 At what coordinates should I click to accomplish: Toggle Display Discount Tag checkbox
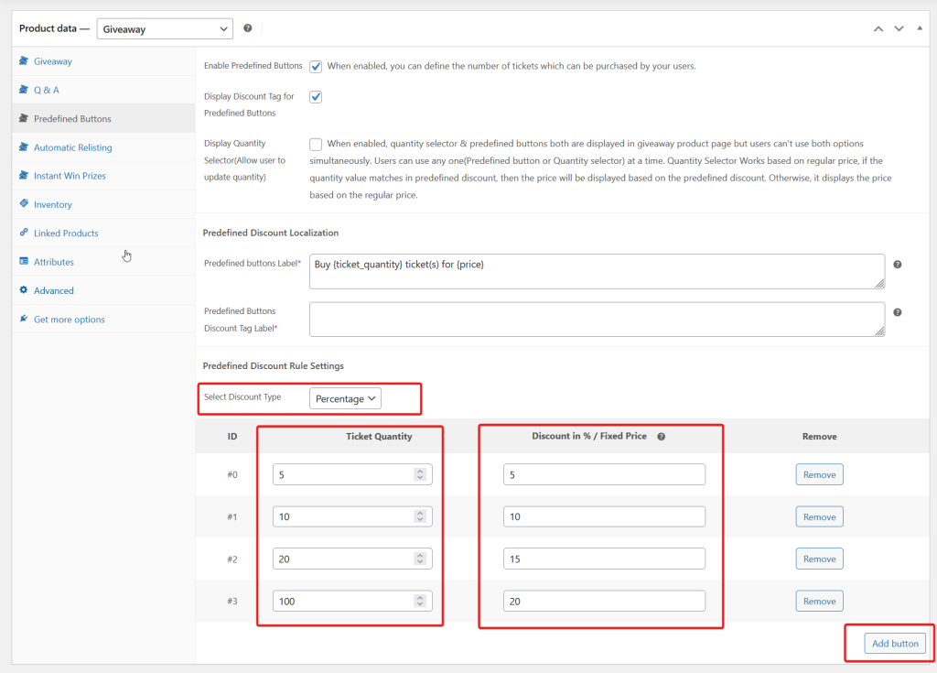pyautogui.click(x=316, y=96)
